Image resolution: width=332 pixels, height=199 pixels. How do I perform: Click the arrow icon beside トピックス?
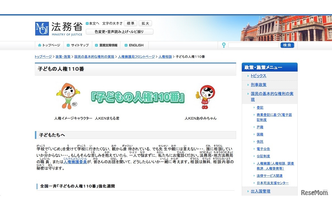pos(248,75)
